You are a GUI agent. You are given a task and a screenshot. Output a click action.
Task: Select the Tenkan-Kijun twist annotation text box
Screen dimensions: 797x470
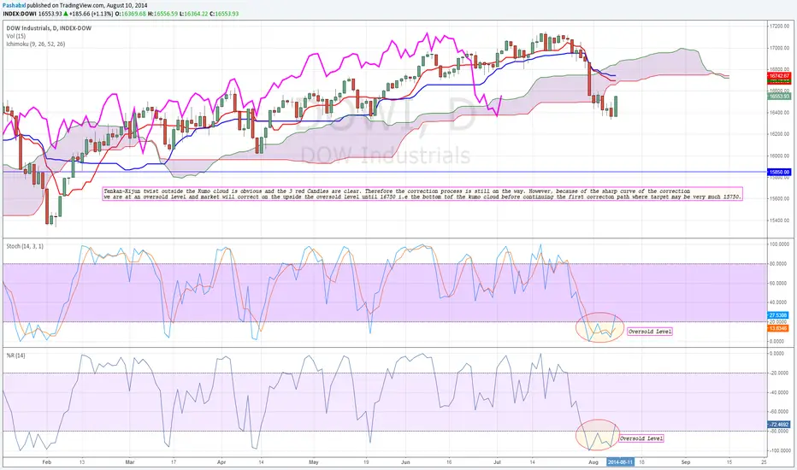[x=422, y=194]
